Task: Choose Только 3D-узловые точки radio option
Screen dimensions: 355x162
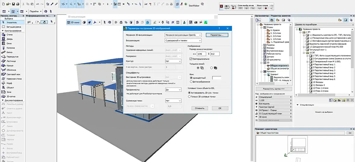Action: (189, 97)
